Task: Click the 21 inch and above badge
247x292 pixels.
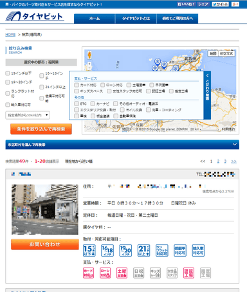Action: (x=143, y=250)
